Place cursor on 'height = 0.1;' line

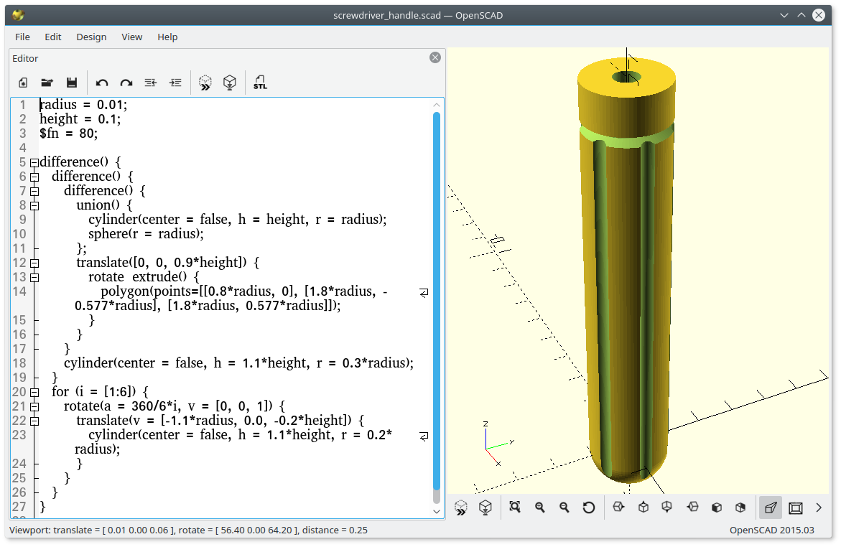80,119
